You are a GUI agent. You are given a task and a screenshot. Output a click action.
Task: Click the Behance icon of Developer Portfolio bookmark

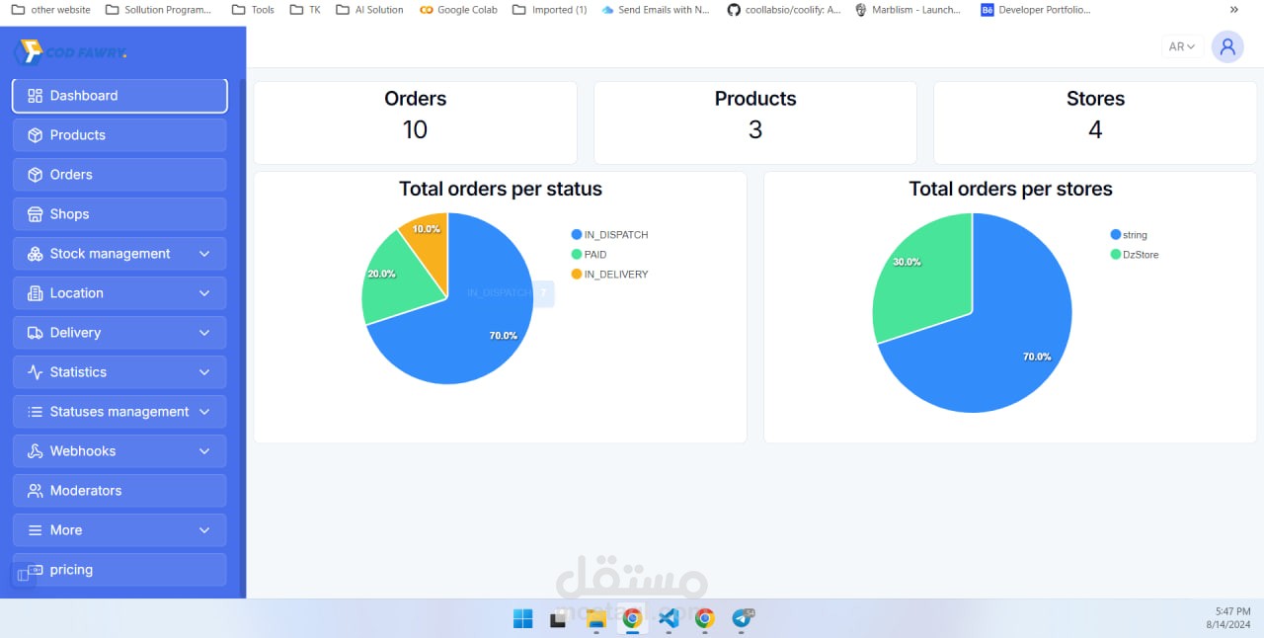[x=987, y=10]
